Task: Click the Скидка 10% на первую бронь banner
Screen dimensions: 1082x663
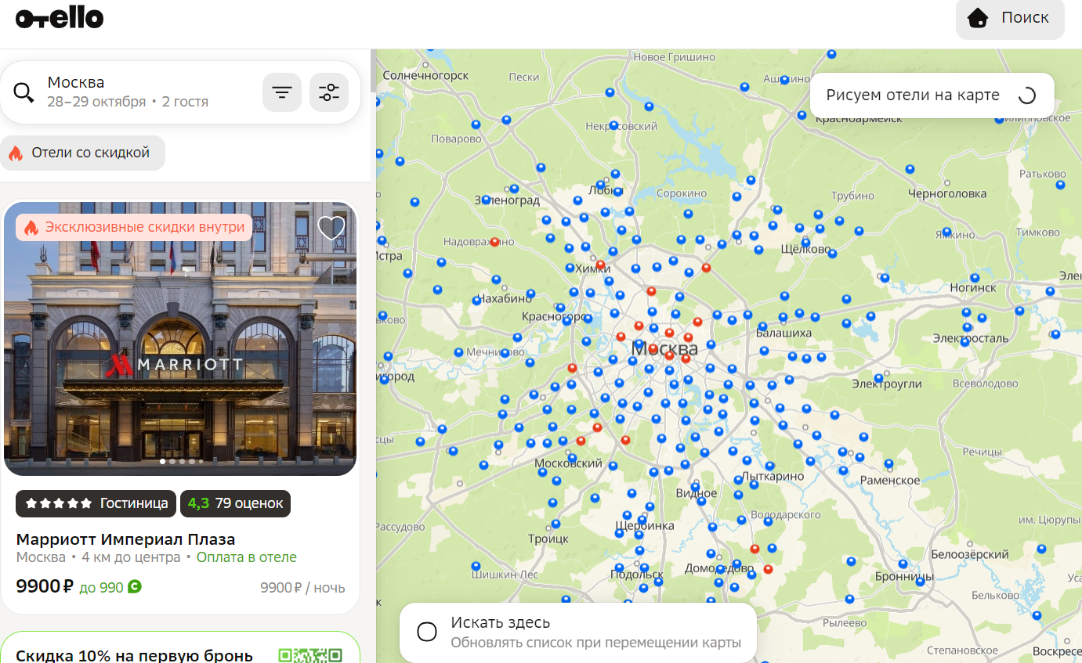Action: click(180, 647)
